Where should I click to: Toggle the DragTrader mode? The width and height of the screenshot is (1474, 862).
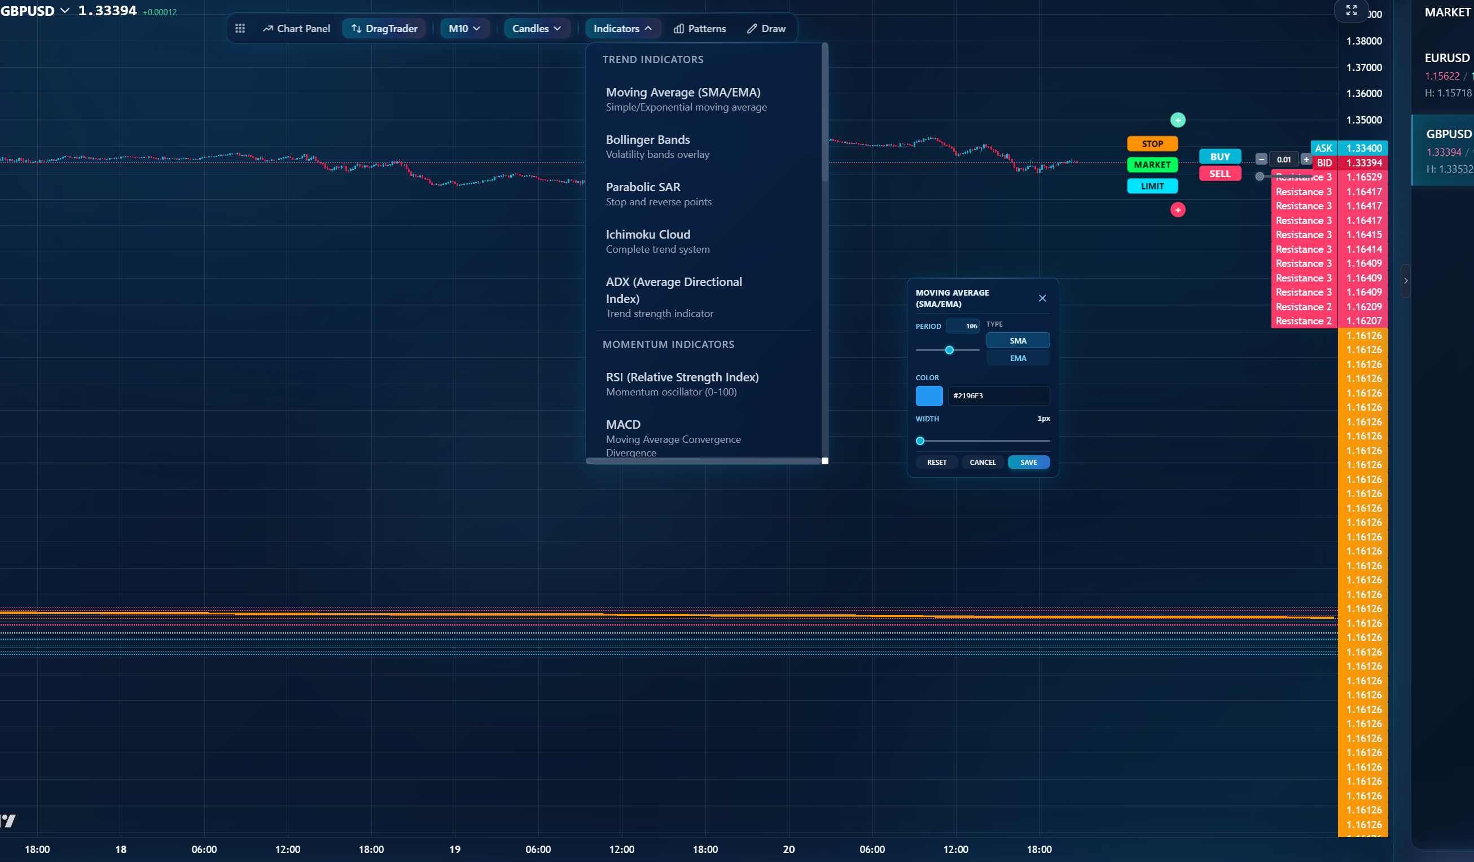click(384, 29)
